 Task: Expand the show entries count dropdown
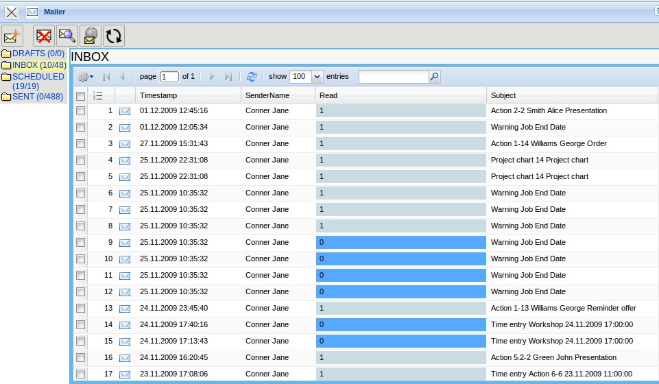click(x=317, y=77)
